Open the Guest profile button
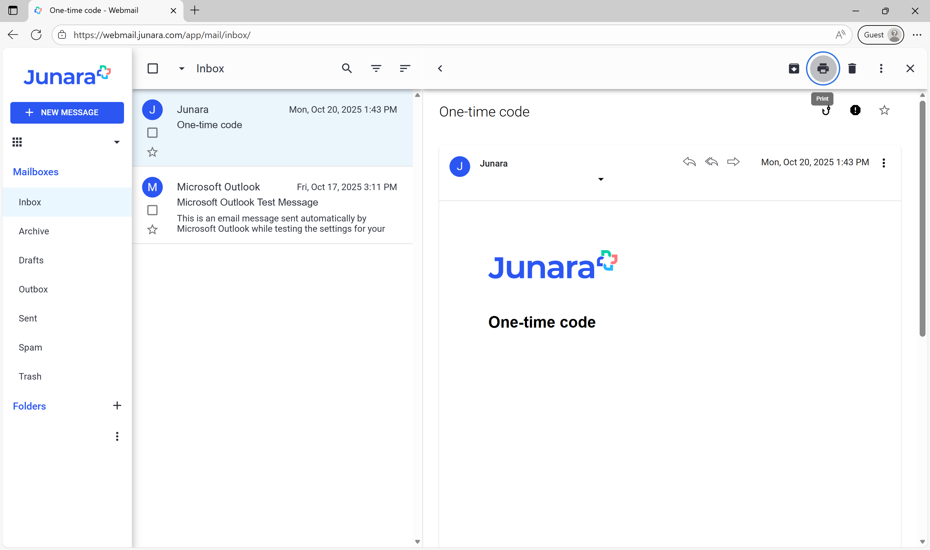Screen dimensions: 930x550 point(880,35)
